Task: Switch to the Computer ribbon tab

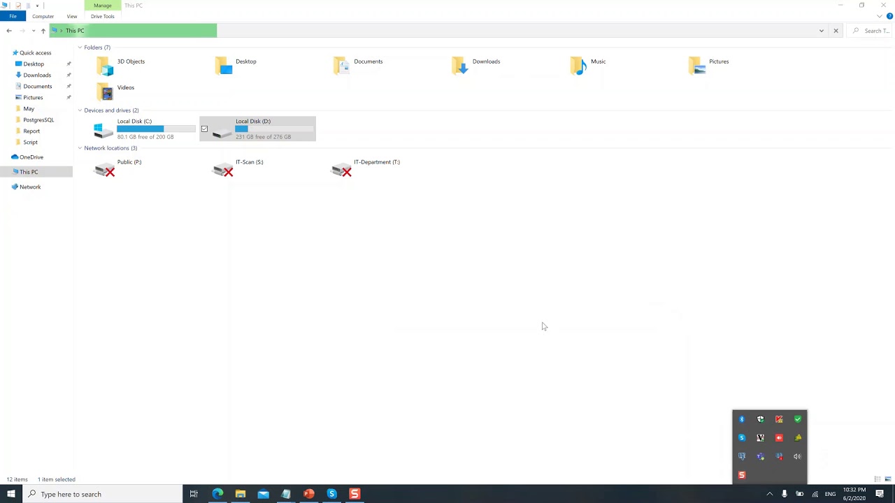Action: (x=43, y=16)
